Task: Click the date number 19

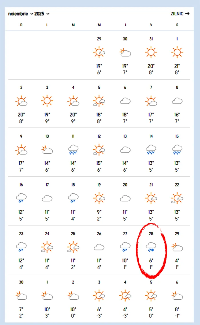Action: point(99,185)
